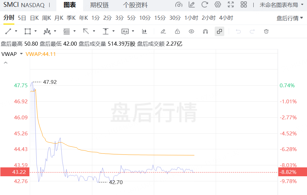
Task: Click the trash icon to delete drawings
Action: pyautogui.click(x=266, y=31)
